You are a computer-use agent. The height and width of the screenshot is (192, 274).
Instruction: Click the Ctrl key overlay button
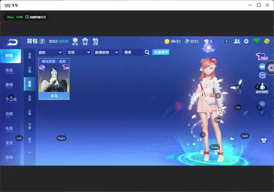pos(238,107)
